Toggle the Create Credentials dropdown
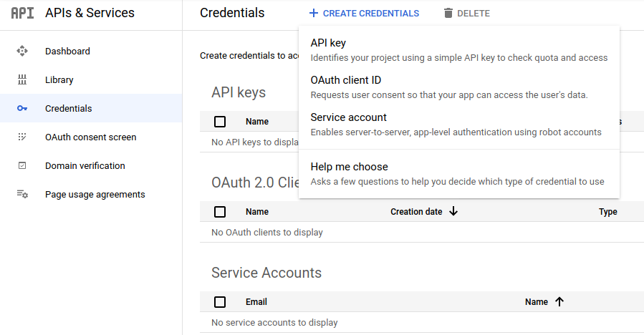This screenshot has width=644, height=335. click(364, 14)
